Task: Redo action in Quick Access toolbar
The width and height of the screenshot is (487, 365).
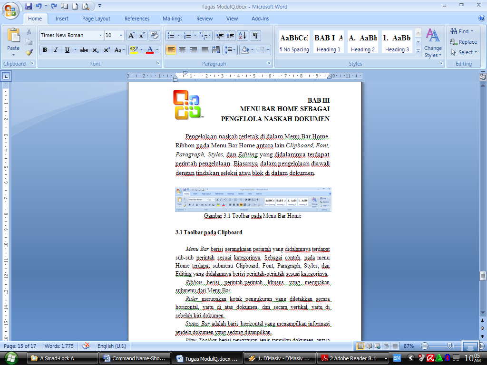Action: [x=54, y=6]
